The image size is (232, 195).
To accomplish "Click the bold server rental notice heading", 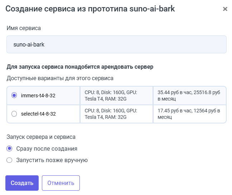I will tap(80, 67).
